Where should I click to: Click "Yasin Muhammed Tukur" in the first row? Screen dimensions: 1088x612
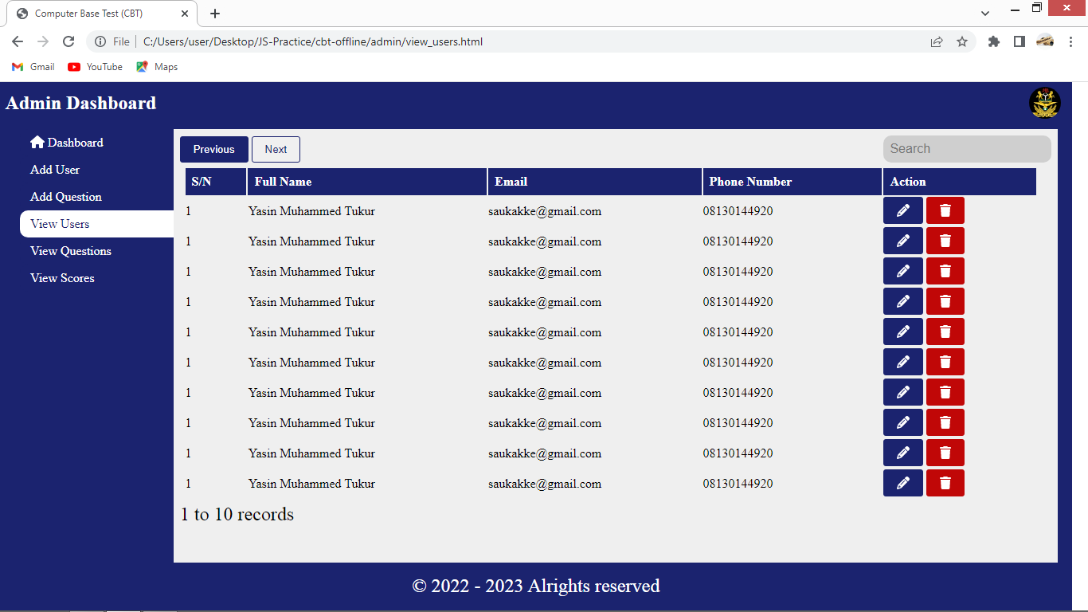[311, 211]
